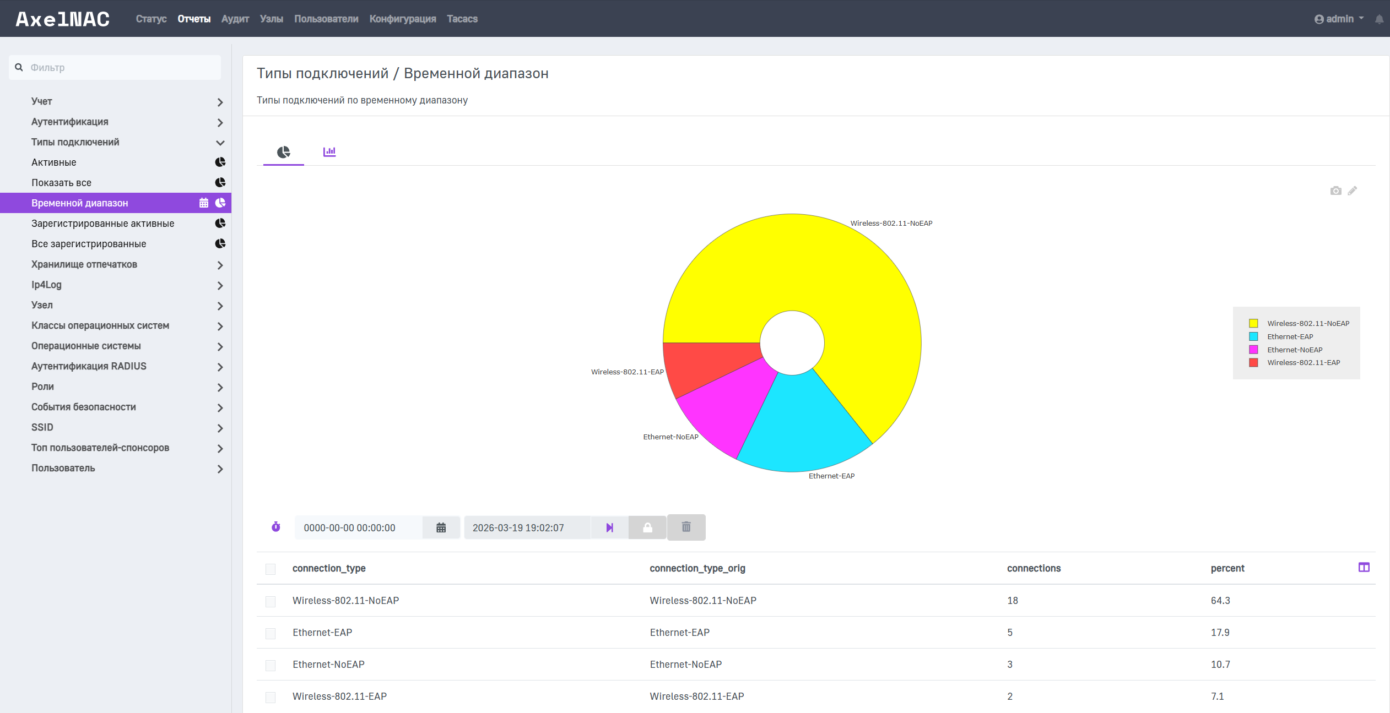Open the notifications bell
This screenshot has width=1390, height=713.
[1379, 19]
